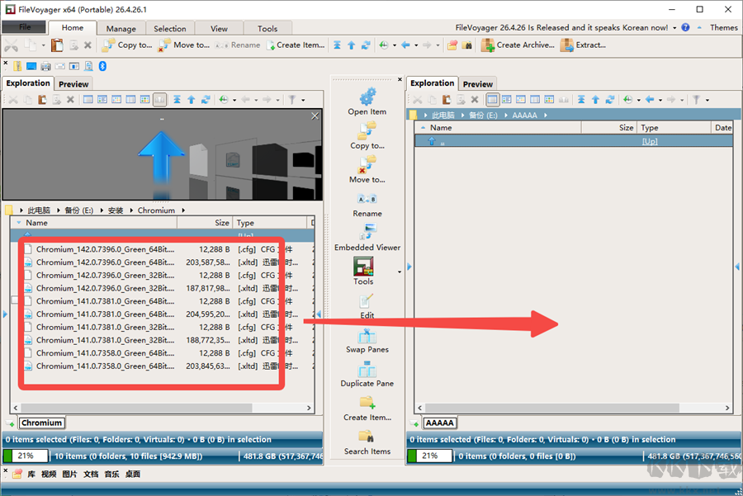
Task: Click the ribbon Create Item icon
Action: 271,45
